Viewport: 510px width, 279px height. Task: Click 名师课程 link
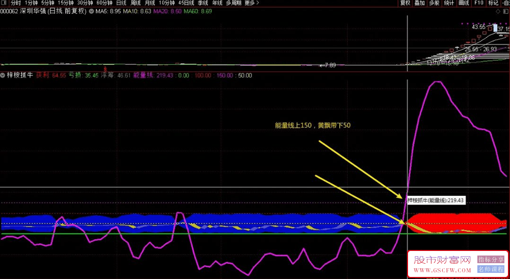491,269
